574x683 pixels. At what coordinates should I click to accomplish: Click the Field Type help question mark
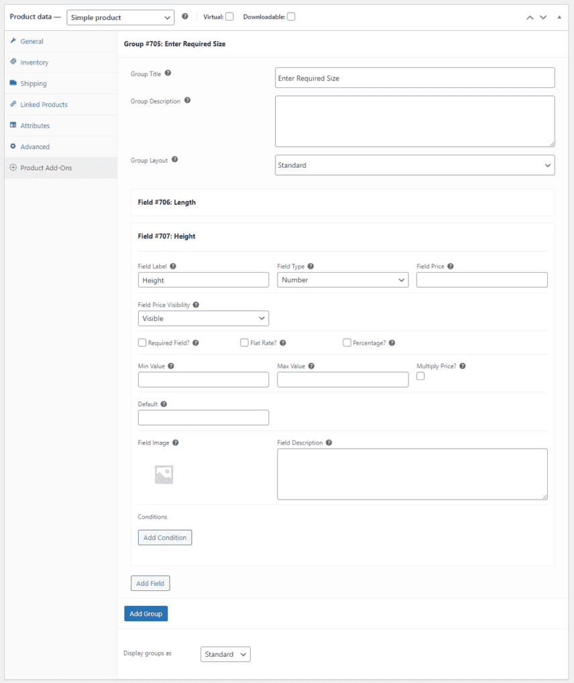pyautogui.click(x=311, y=265)
